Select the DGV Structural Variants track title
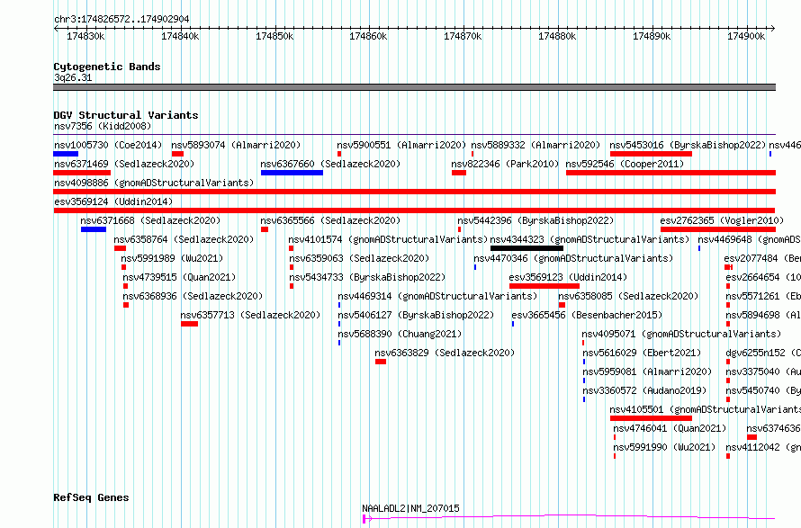 (126, 115)
